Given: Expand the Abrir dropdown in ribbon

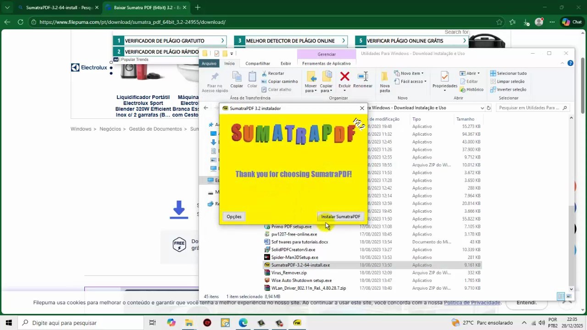Looking at the screenshot, I should point(469,73).
